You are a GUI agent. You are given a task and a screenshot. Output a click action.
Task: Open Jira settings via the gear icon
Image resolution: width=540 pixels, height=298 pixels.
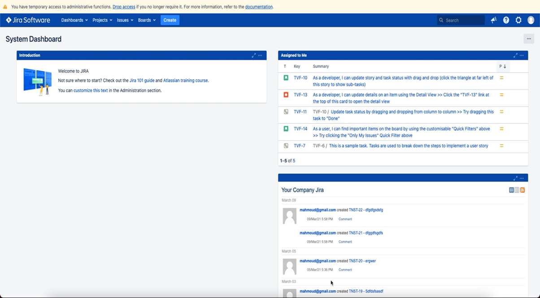(518, 20)
